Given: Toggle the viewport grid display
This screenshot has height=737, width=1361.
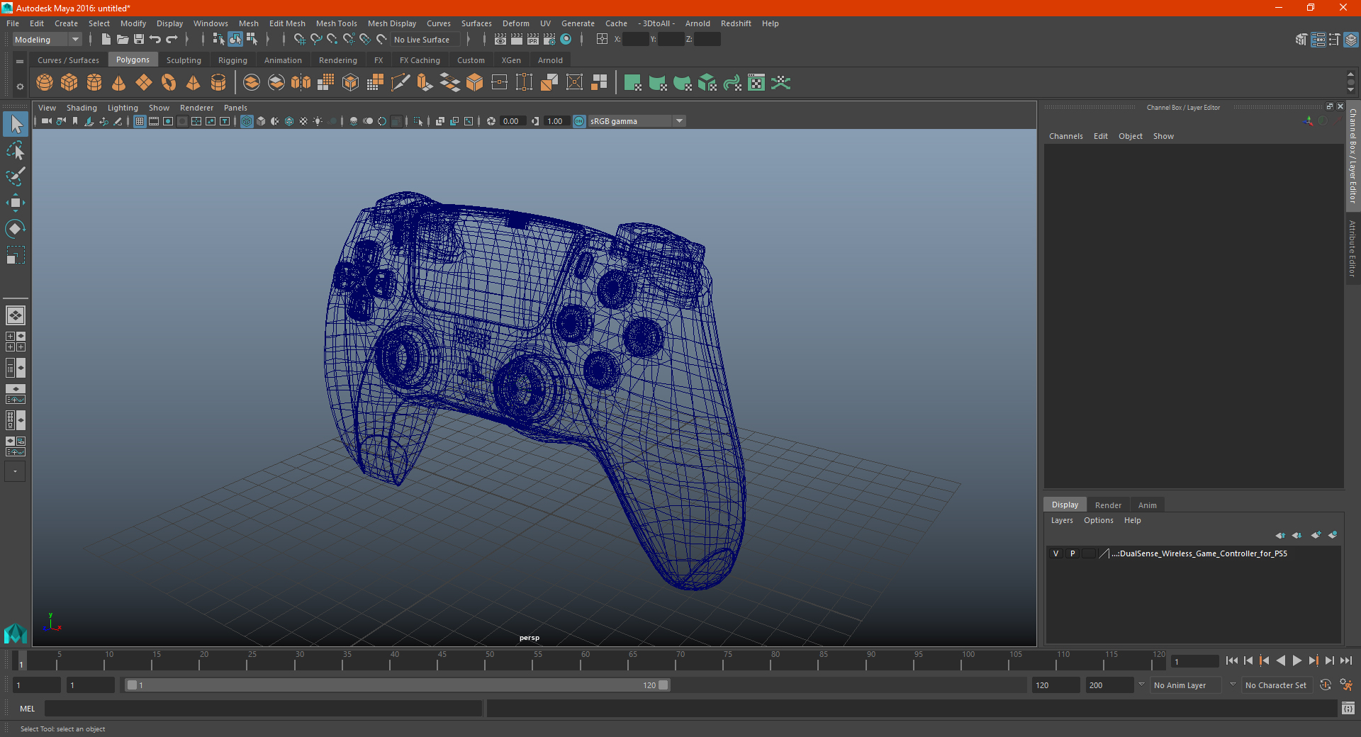Looking at the screenshot, I should tap(140, 121).
